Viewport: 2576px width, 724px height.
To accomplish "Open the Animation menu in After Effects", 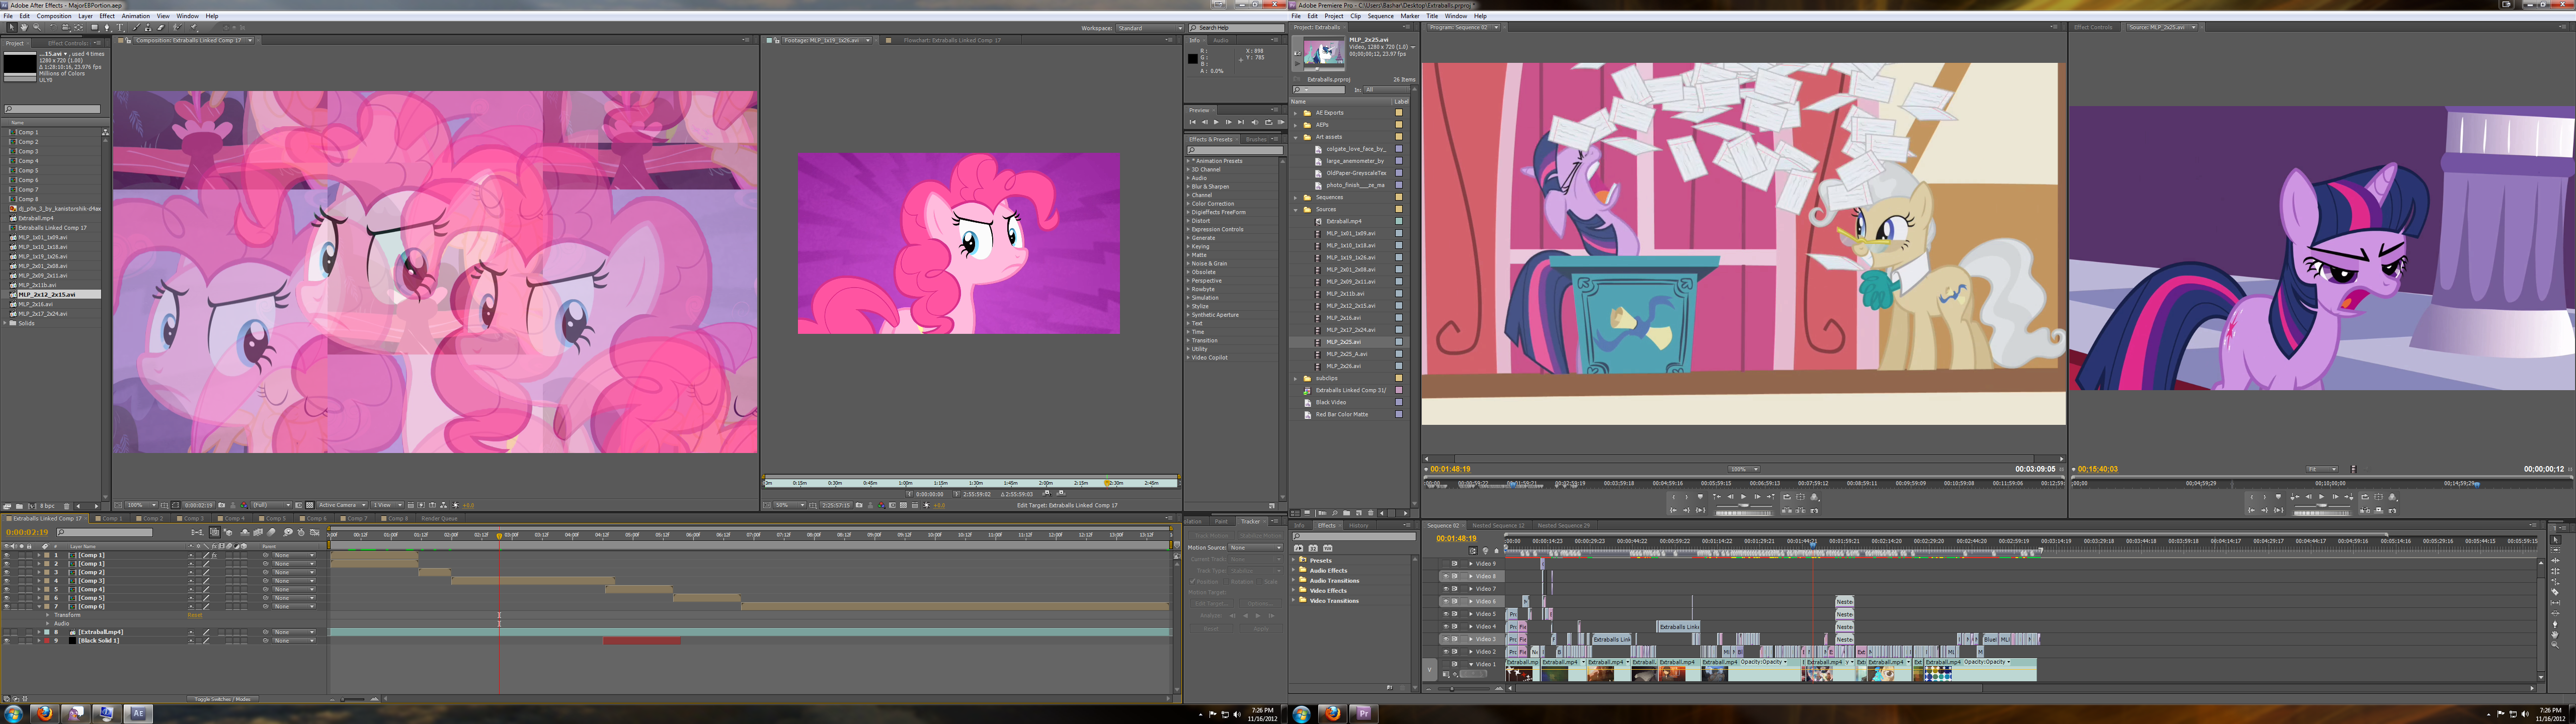I will pos(135,16).
